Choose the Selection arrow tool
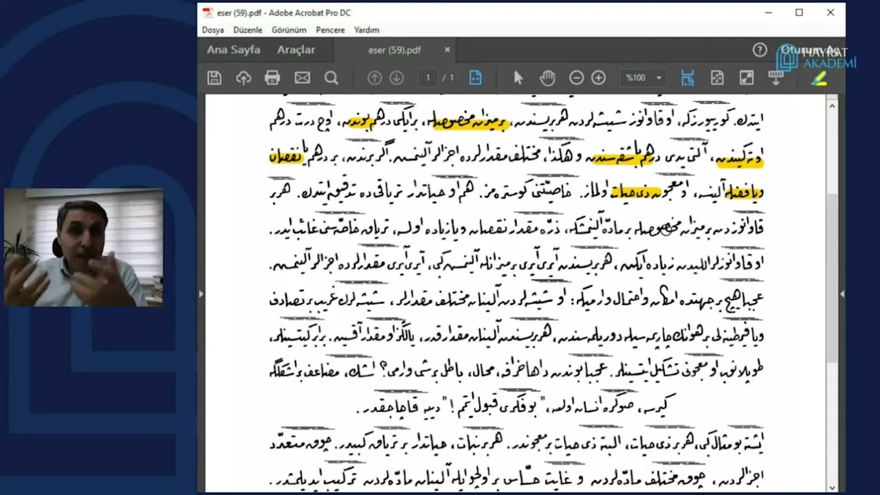This screenshot has height=495, width=880. pyautogui.click(x=518, y=78)
